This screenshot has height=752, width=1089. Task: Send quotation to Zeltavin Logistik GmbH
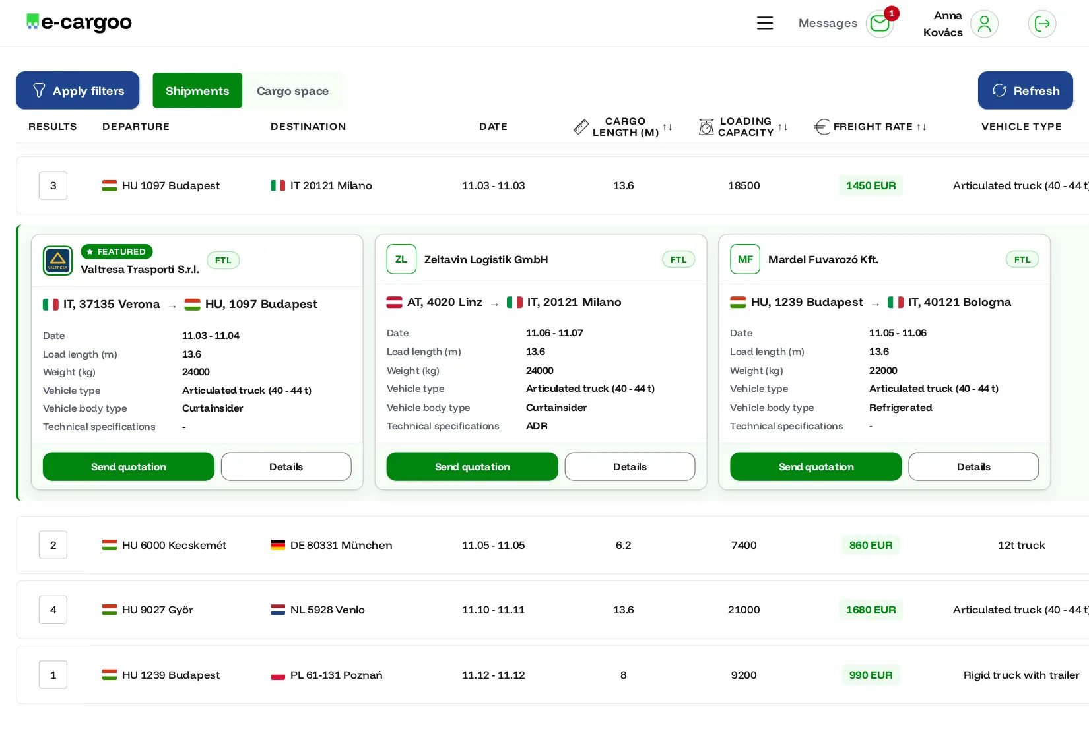point(472,466)
